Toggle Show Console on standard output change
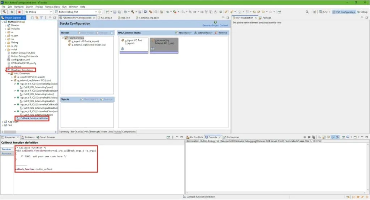Viewport: 370px width, 200px height. click(x=333, y=137)
